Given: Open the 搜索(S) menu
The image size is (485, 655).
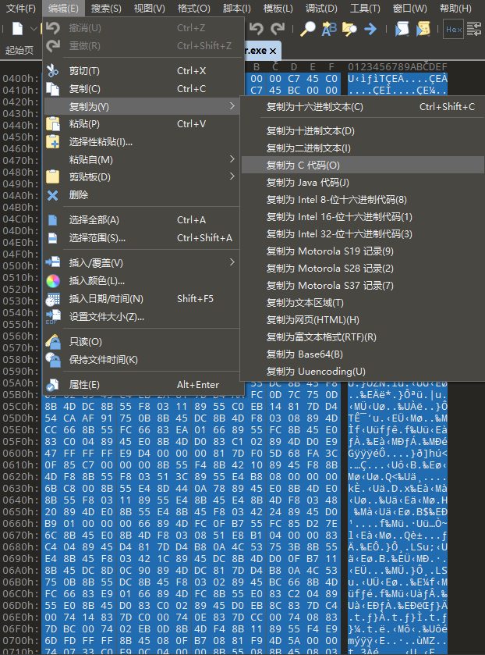Looking at the screenshot, I should [106, 8].
